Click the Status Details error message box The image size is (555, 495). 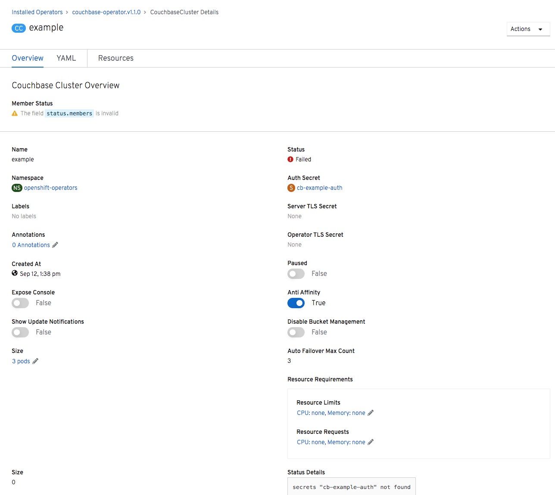point(352,486)
